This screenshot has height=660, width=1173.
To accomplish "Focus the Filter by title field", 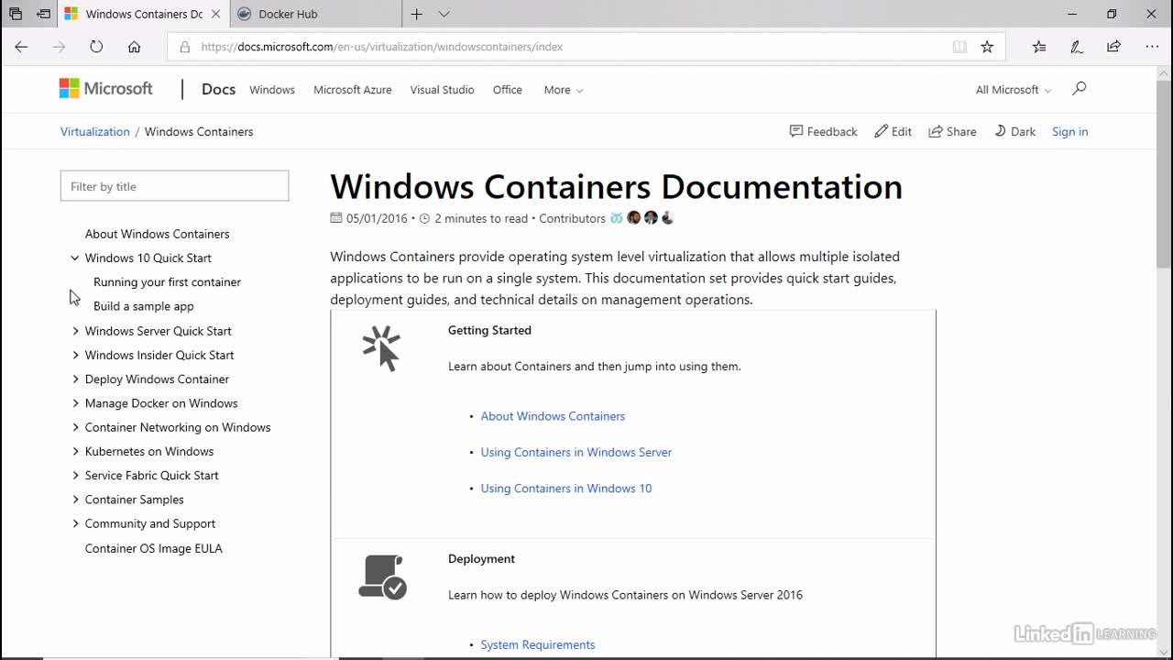I will tap(174, 186).
